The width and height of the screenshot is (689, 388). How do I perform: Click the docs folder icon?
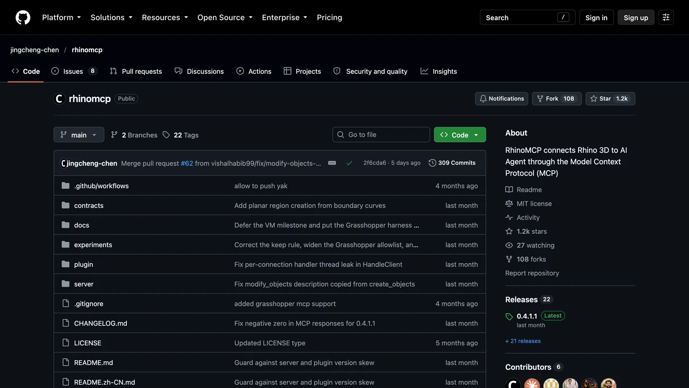point(66,225)
